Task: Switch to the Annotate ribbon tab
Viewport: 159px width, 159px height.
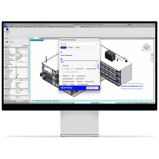Action: point(39,27)
